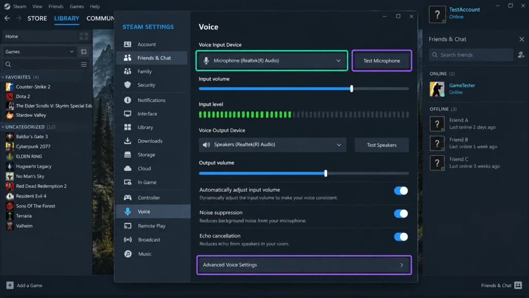The image size is (529, 298).
Task: Click the library search magnifier icon
Action: [8, 64]
